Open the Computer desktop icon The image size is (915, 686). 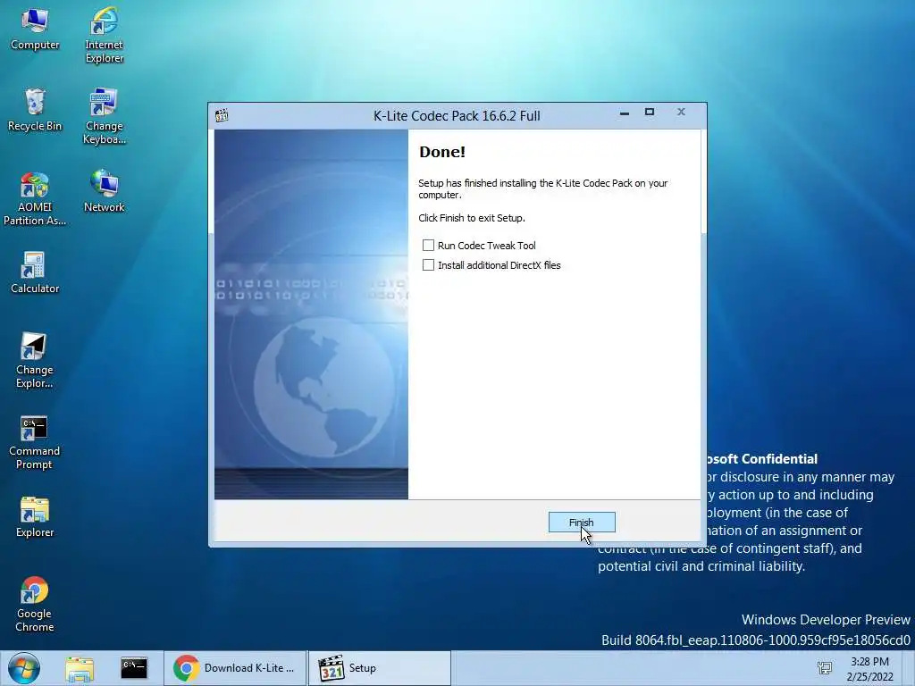coord(35,29)
